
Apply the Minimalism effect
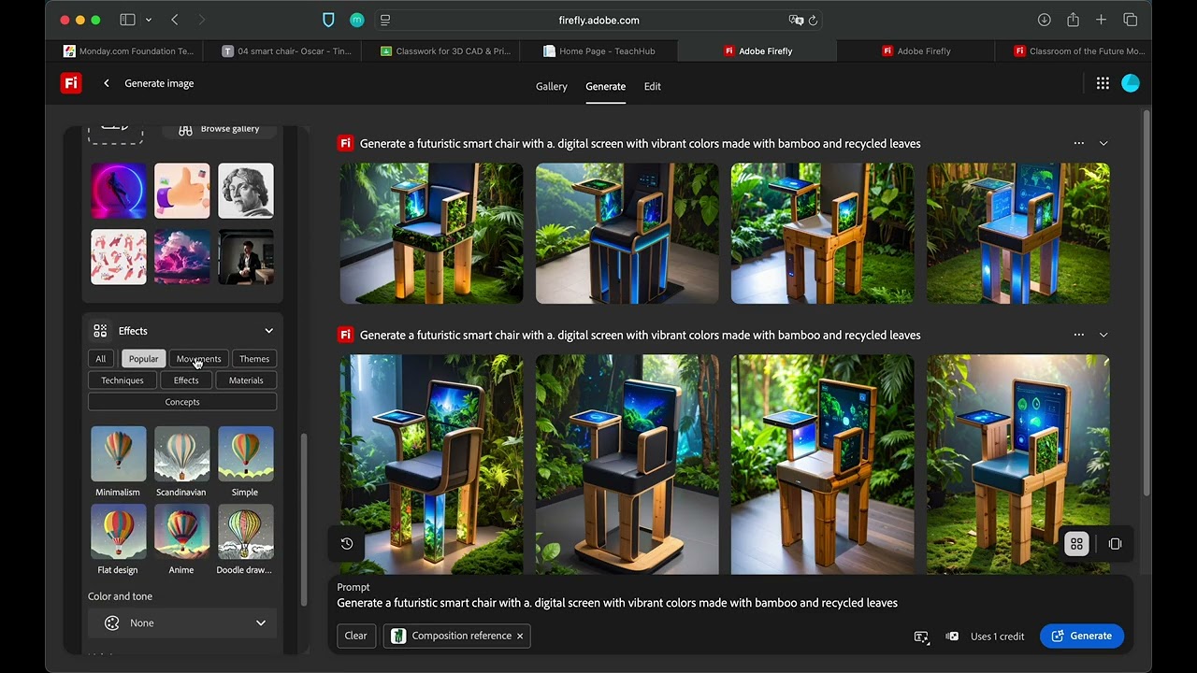point(118,454)
